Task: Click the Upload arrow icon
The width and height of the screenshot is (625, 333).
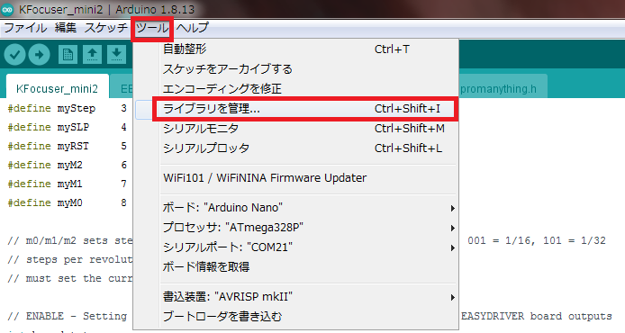Action: click(39, 55)
